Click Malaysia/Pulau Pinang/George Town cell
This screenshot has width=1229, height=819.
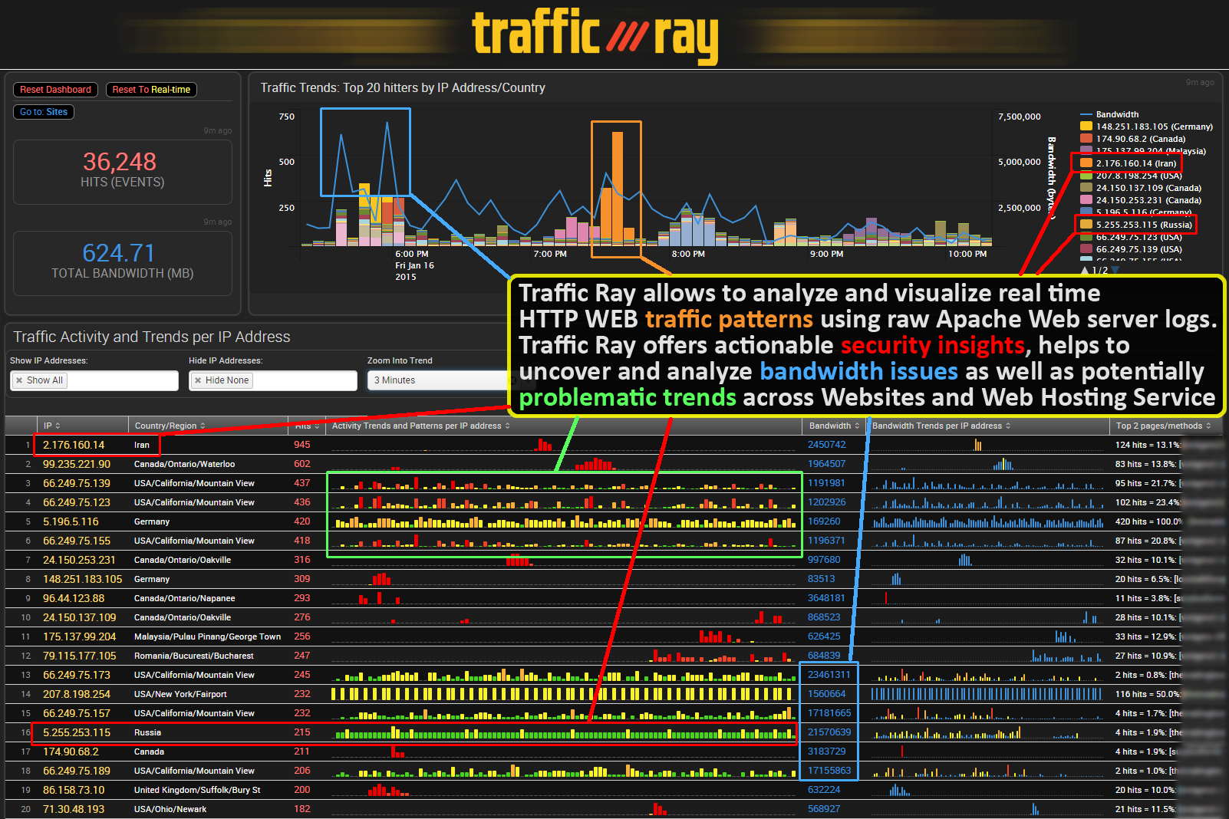click(x=207, y=636)
